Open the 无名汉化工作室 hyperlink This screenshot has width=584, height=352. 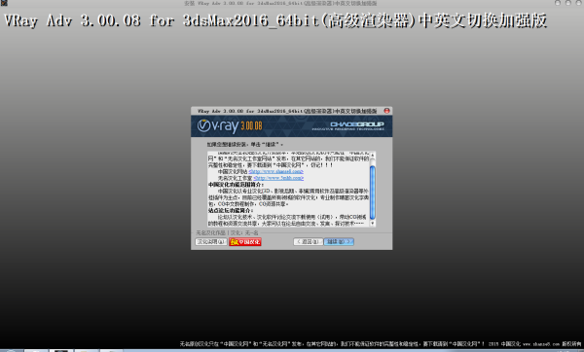click(278, 178)
